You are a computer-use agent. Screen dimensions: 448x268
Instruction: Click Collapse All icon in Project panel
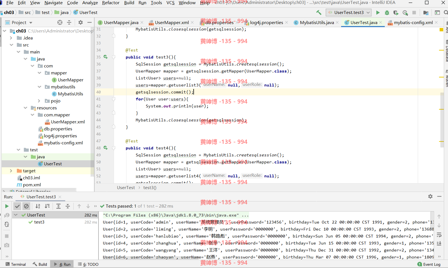69,22
